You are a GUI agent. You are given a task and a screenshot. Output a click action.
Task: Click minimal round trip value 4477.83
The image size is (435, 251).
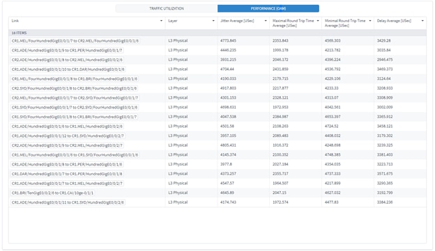(332, 202)
